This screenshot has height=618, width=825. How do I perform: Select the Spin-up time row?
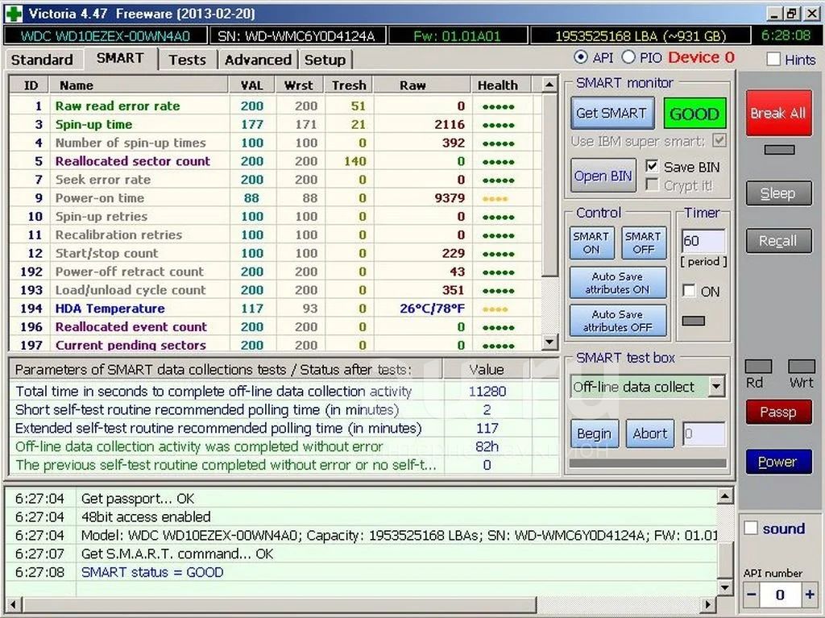click(x=276, y=124)
